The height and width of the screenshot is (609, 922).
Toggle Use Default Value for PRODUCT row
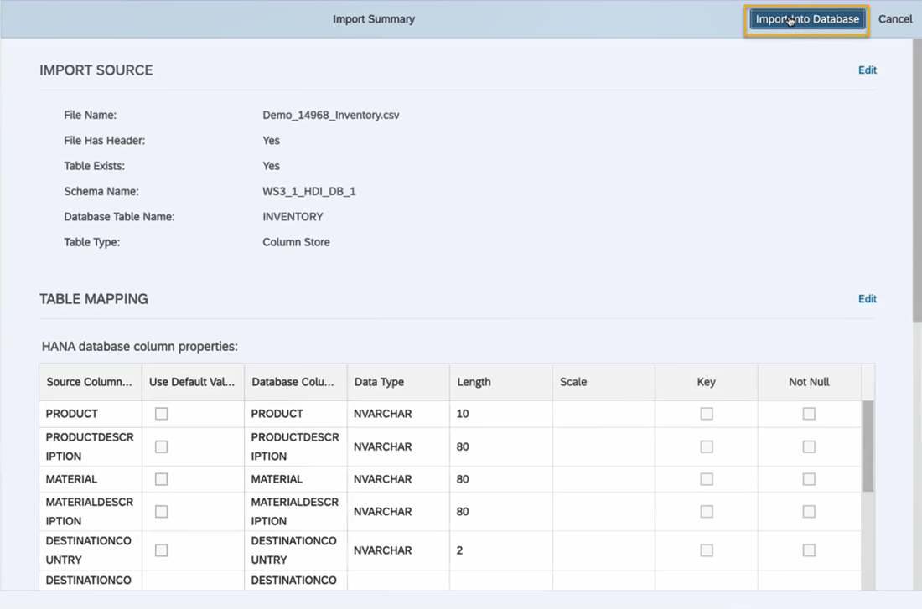(x=161, y=414)
